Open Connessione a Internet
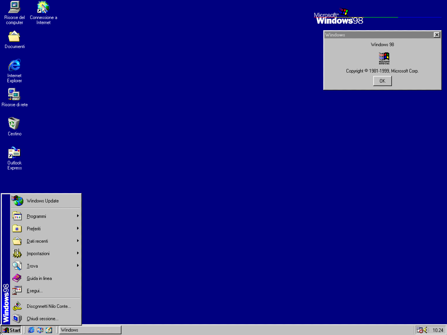The height and width of the screenshot is (335, 447). pyautogui.click(x=43, y=8)
